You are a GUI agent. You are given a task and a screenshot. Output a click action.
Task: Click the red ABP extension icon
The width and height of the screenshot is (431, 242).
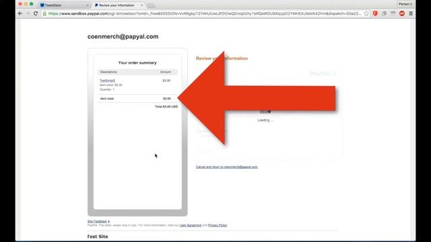[x=402, y=13]
